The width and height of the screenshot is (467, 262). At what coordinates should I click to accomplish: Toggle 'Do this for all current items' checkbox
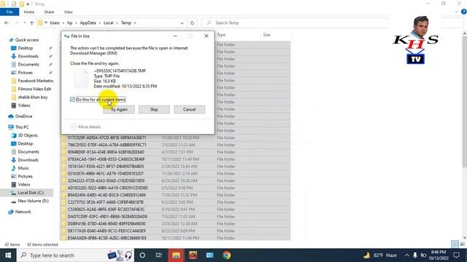pos(72,100)
